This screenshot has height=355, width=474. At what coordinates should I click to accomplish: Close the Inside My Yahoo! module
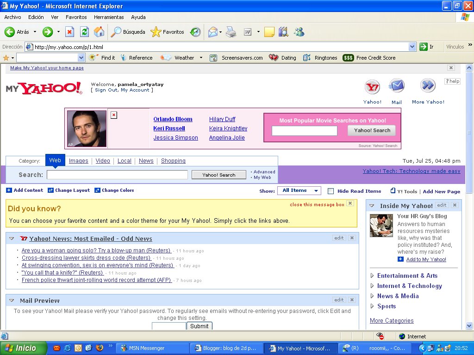pyautogui.click(x=455, y=205)
